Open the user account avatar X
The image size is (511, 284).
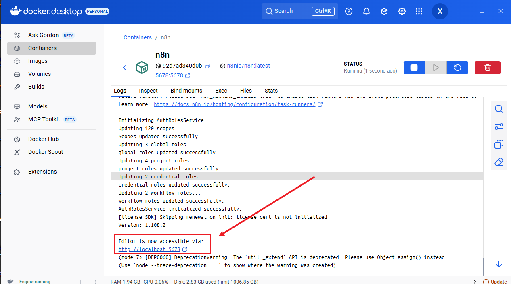tap(440, 11)
